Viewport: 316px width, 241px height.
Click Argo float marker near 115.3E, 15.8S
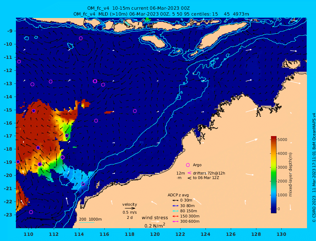pyautogui.click(x=96, y=121)
